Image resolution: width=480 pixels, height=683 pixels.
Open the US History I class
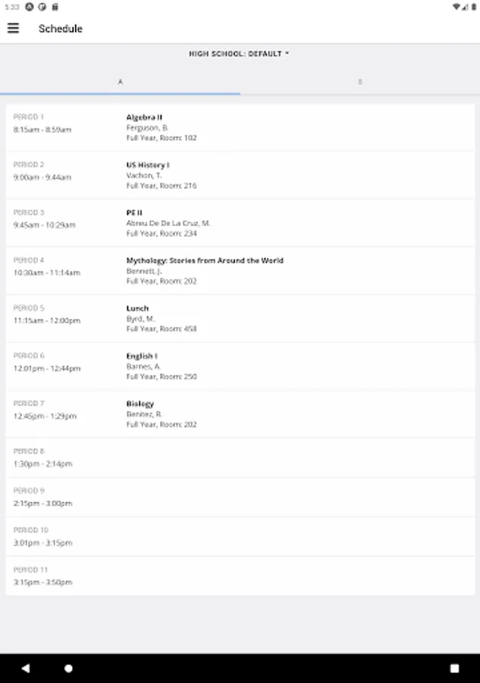(x=240, y=175)
